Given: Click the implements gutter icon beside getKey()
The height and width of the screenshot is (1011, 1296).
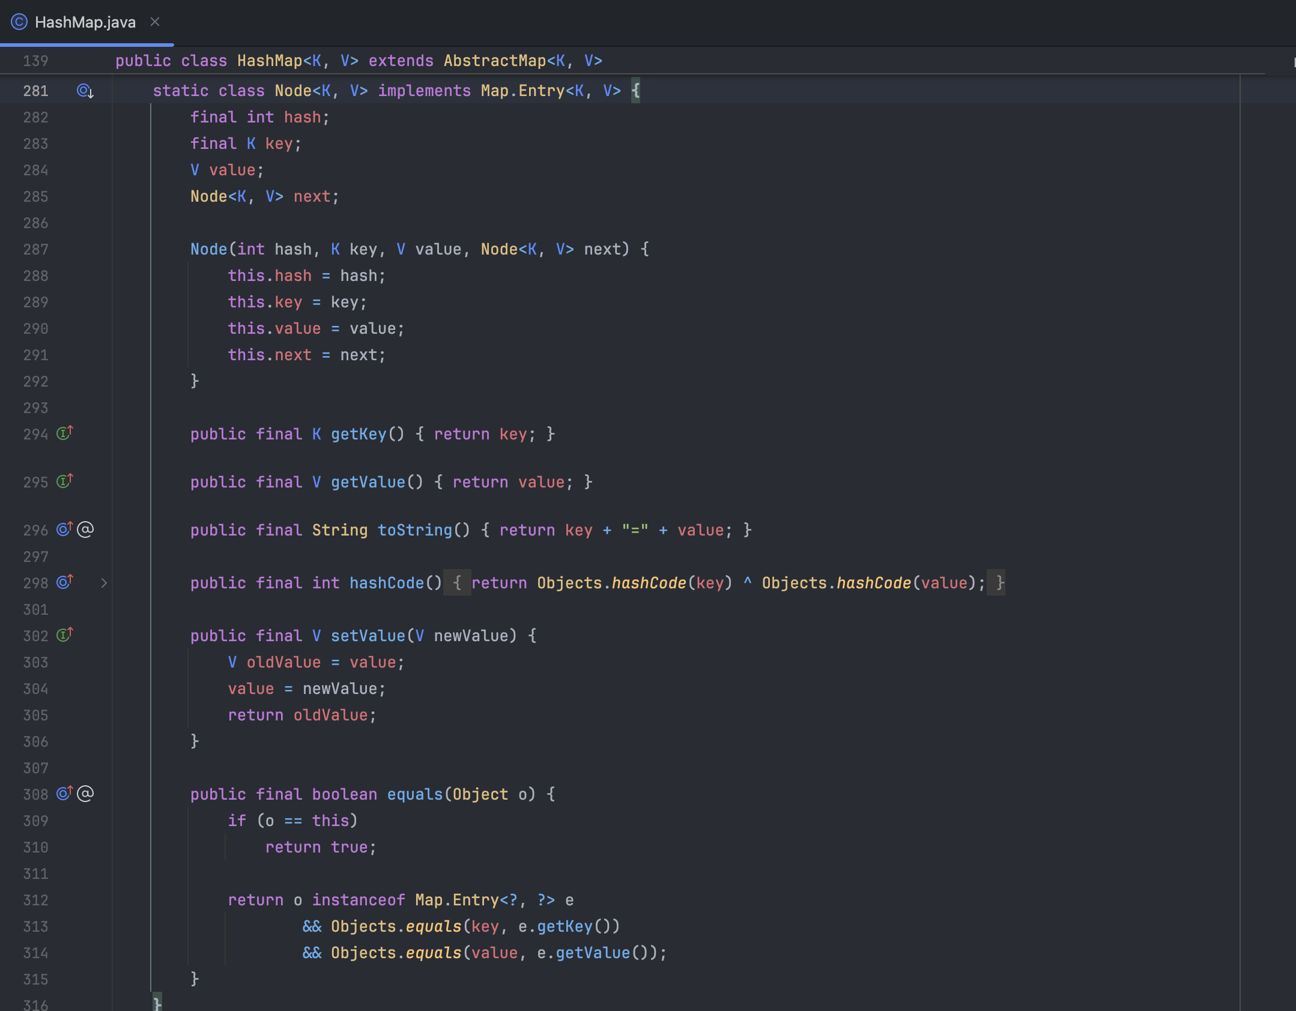Looking at the screenshot, I should (x=64, y=433).
